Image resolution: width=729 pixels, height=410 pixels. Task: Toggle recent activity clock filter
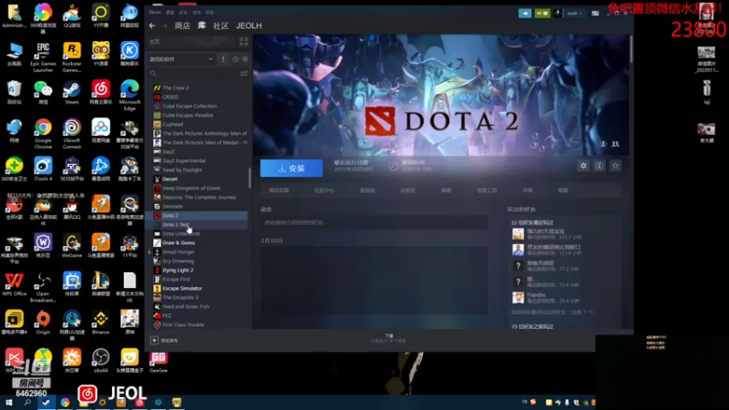pos(235,59)
